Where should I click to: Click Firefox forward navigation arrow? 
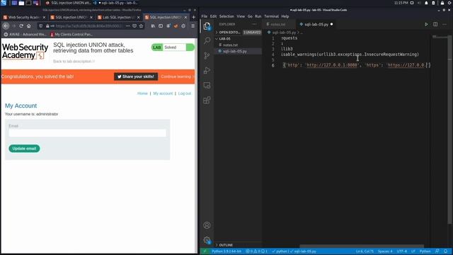pos(14,26)
